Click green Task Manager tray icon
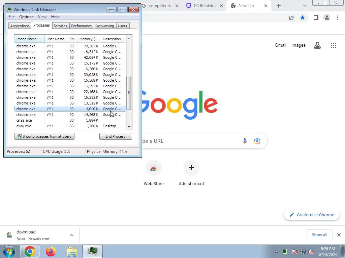 pyautogui.click(x=285, y=251)
